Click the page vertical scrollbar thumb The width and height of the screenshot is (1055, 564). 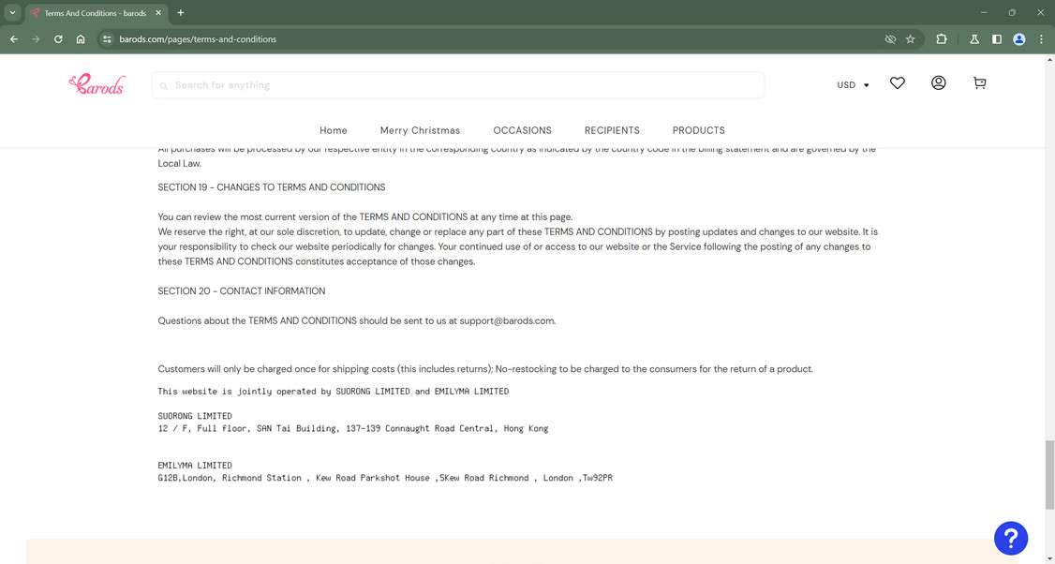(x=1049, y=475)
